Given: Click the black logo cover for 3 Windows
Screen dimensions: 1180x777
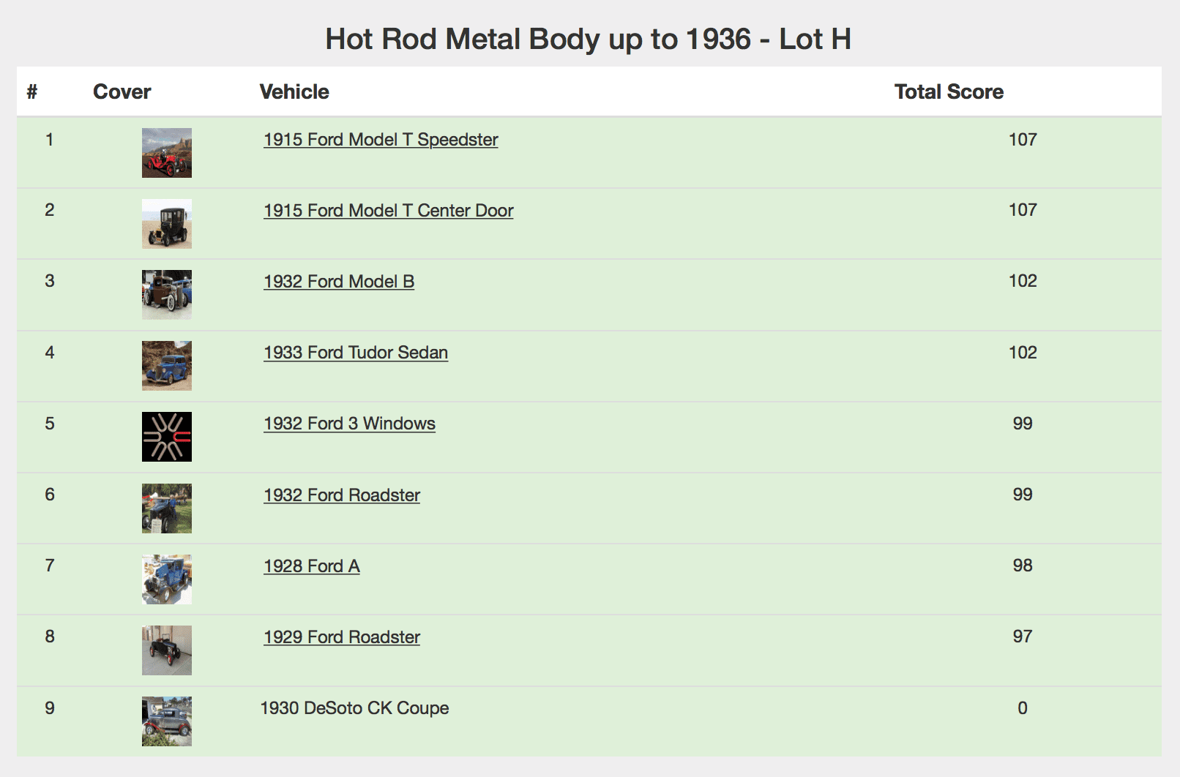Looking at the screenshot, I should pyautogui.click(x=167, y=437).
